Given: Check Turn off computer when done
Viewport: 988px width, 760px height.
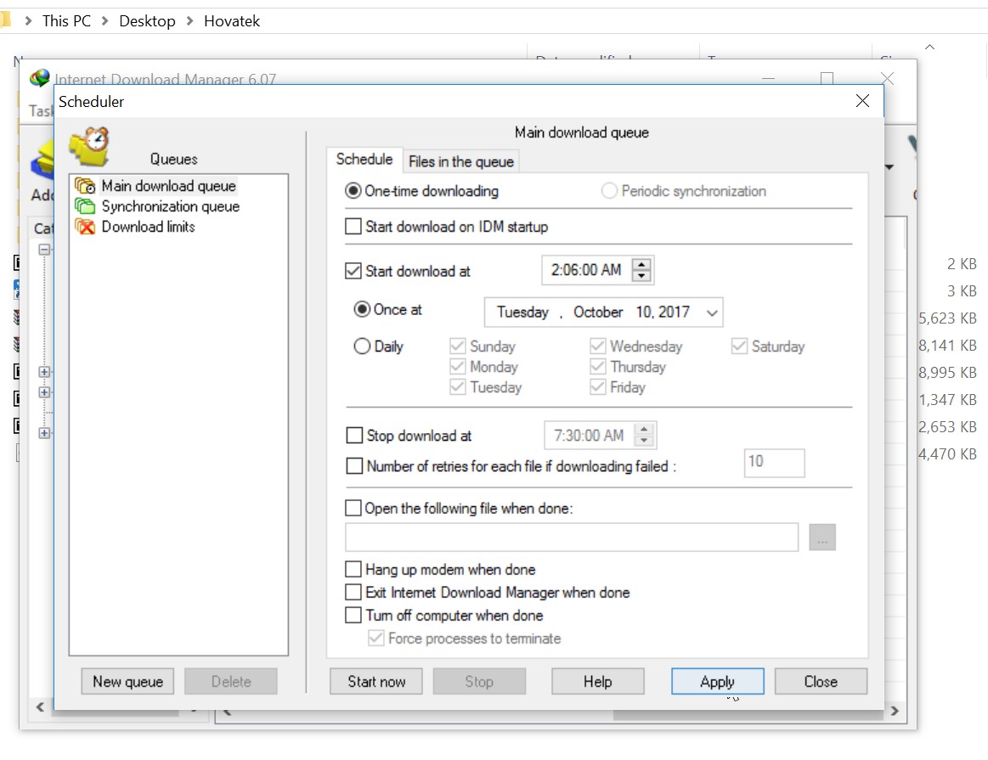Looking at the screenshot, I should click(x=353, y=615).
